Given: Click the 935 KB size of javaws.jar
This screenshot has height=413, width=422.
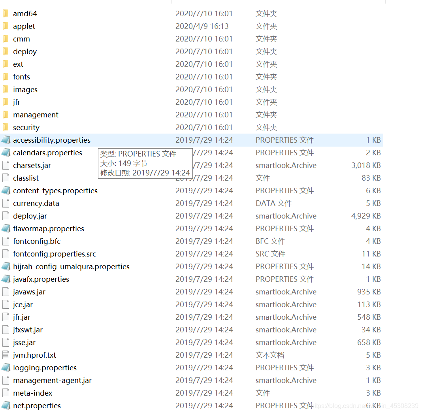Looking at the screenshot, I should pos(369,292).
